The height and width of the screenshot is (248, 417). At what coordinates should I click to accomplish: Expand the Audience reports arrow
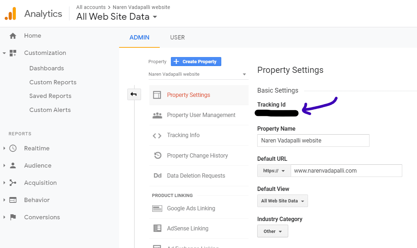point(4,165)
